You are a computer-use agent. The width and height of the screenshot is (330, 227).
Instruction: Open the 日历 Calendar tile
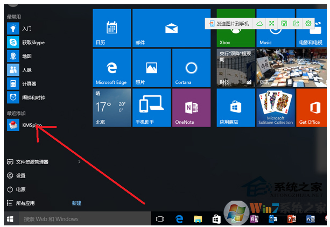tap(112, 28)
